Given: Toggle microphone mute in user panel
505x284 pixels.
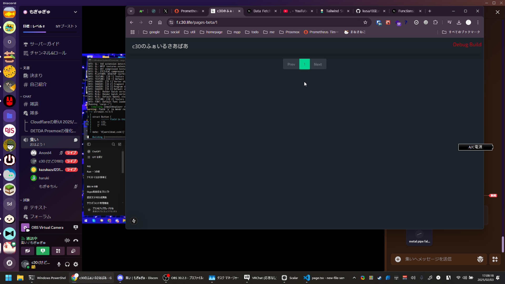Looking at the screenshot, I should tap(59, 264).
